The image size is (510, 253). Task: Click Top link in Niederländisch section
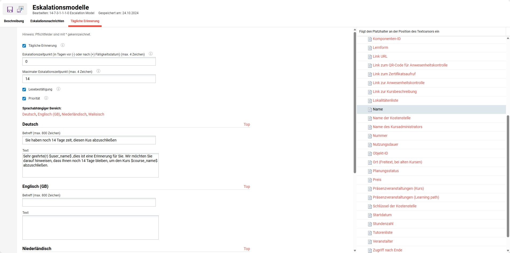click(247, 249)
